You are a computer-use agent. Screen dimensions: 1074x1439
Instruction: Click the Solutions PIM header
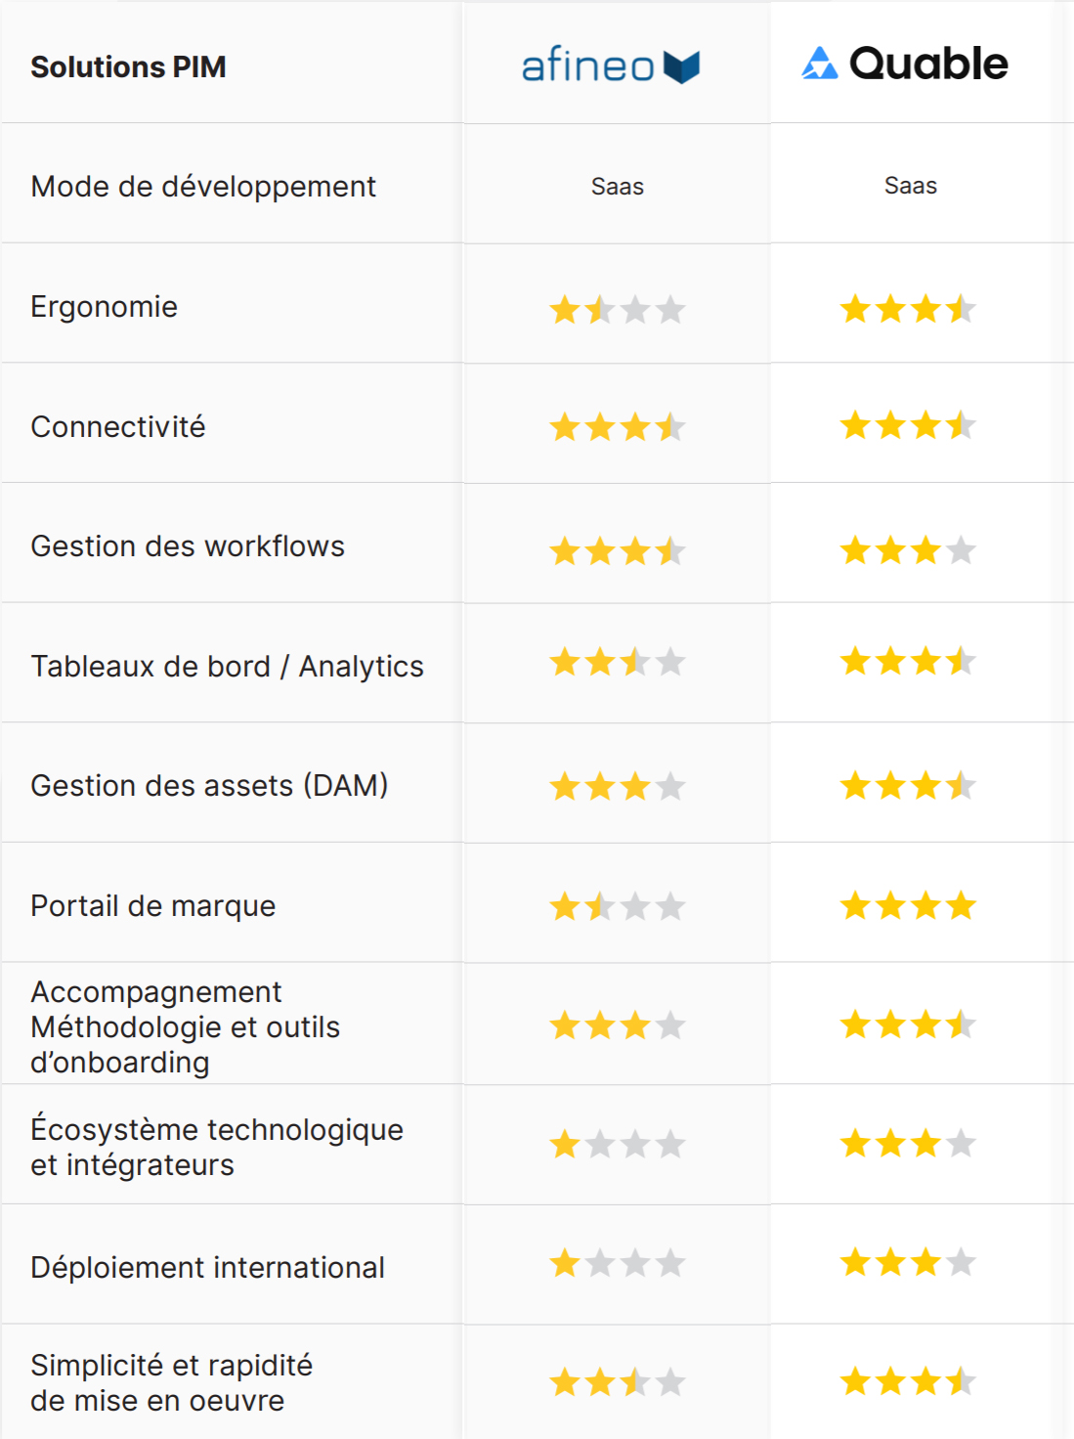[x=128, y=66]
